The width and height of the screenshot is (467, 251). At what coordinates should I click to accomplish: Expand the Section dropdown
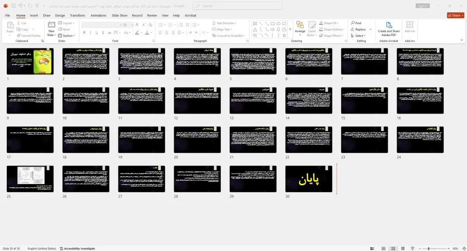[67, 36]
